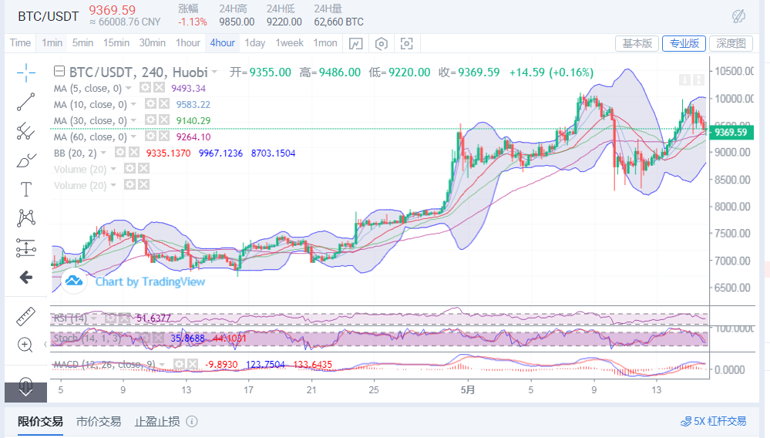
Task: Expand the MA (10, close, 0) dropdown arrow
Action: [135, 105]
